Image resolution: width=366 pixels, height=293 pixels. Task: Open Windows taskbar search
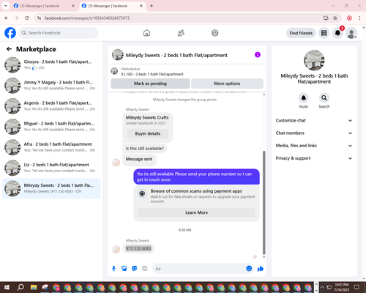click(x=20, y=287)
